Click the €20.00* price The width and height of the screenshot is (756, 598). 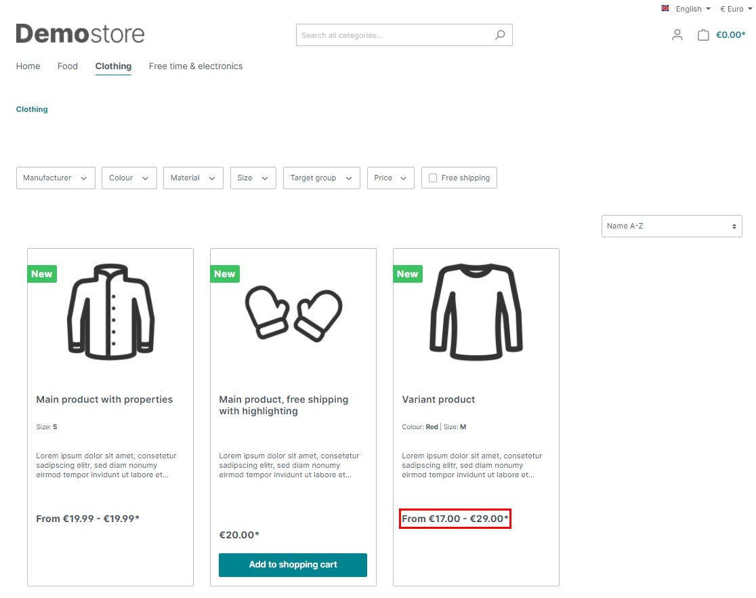pyautogui.click(x=239, y=535)
